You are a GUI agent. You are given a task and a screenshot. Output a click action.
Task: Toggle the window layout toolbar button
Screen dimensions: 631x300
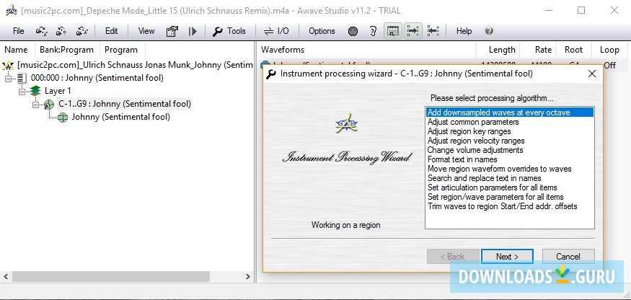pyautogui.click(x=393, y=31)
